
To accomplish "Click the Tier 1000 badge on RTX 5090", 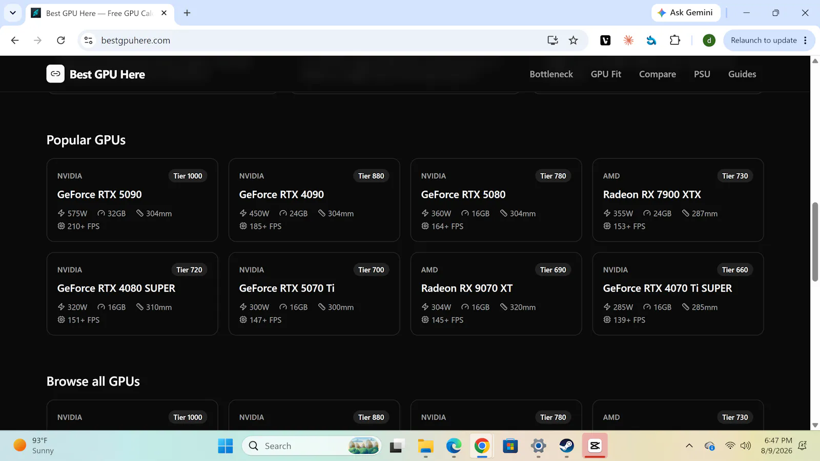I will [188, 176].
